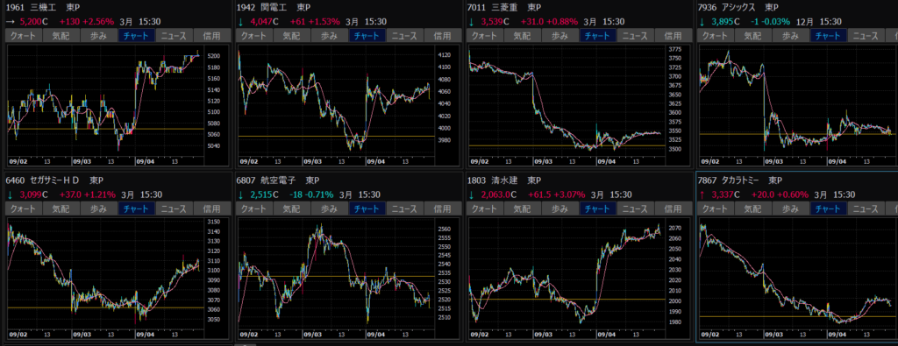The height and width of the screenshot is (346, 898).
Task: Open ニュース tab in 三機工 panel
Action: [175, 35]
